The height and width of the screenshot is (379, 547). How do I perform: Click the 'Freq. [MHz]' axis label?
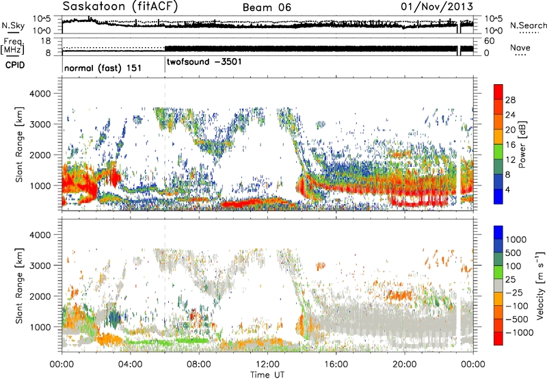(x=12, y=47)
